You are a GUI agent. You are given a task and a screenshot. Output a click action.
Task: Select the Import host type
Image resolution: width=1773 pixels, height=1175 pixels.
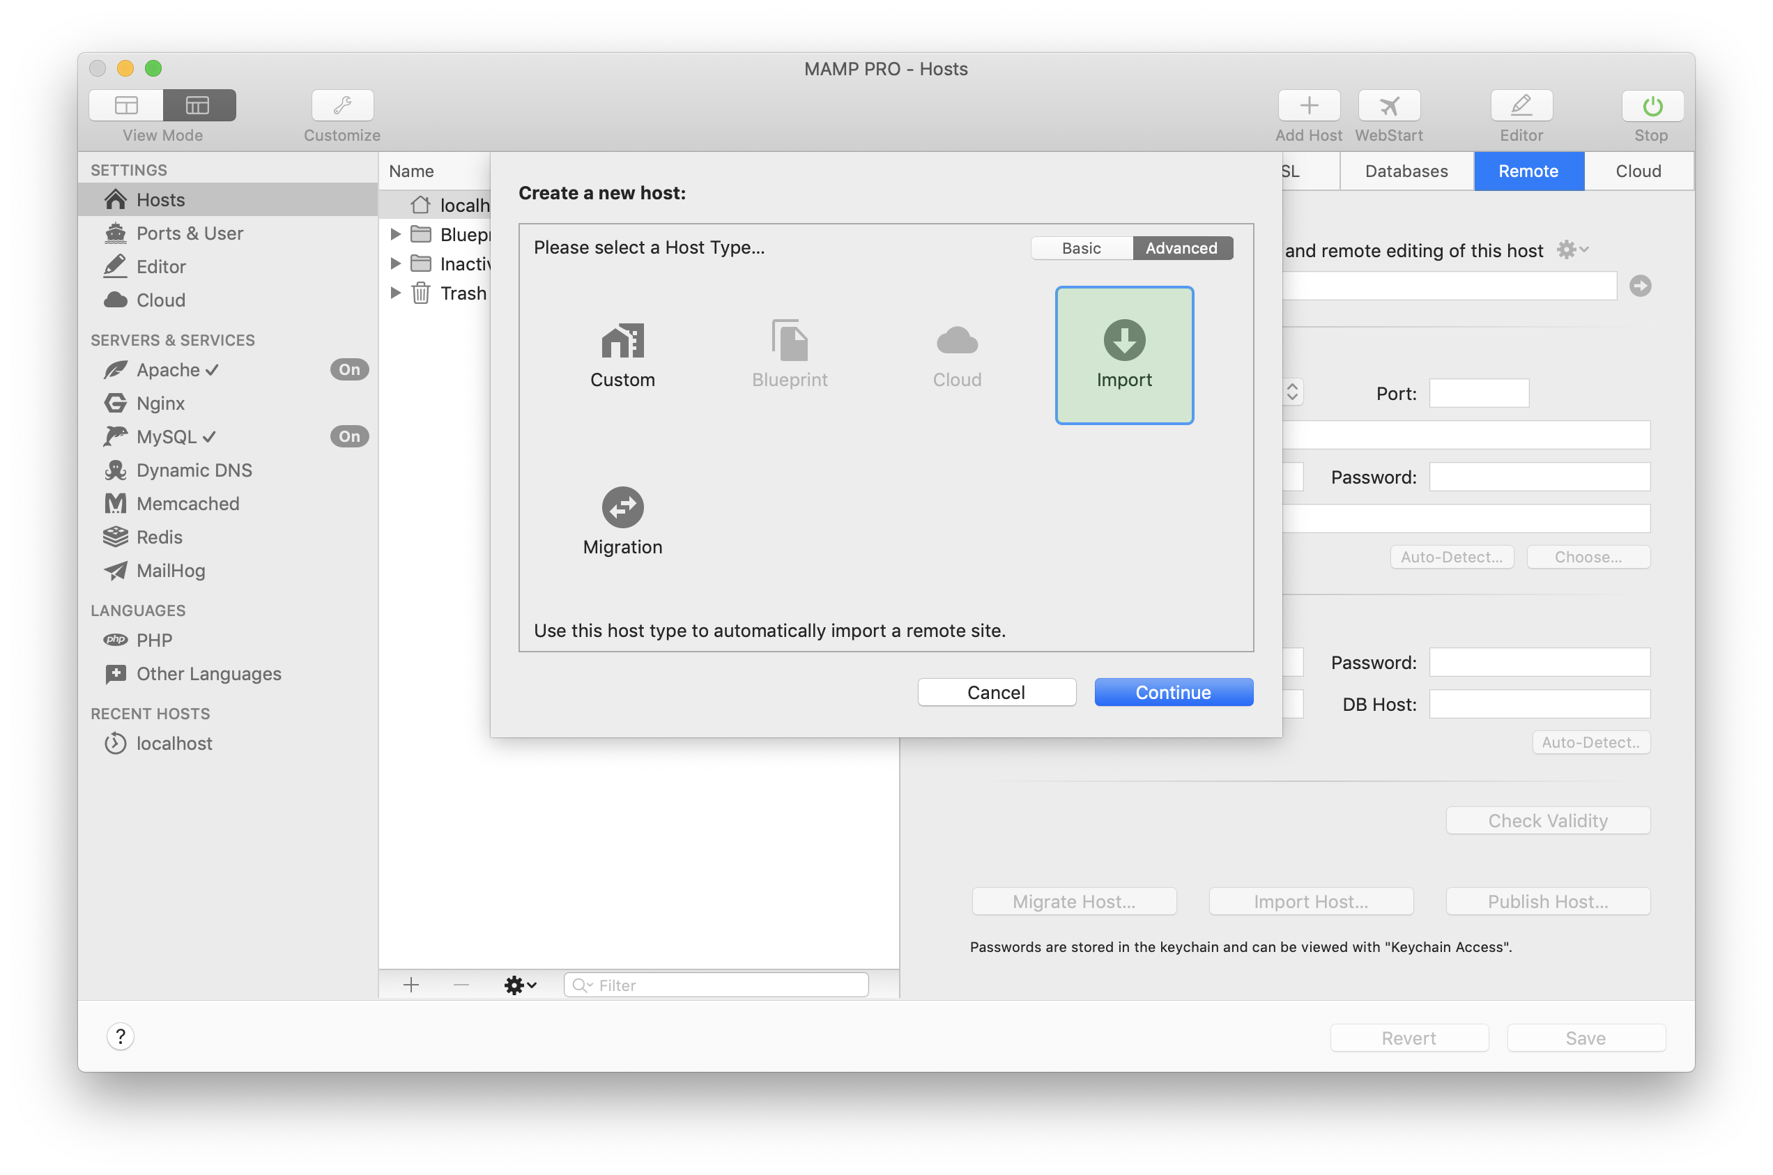click(1123, 355)
